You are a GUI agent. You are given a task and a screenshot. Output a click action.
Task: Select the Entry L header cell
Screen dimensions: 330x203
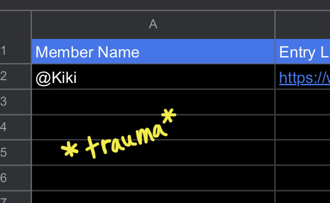[x=303, y=51]
